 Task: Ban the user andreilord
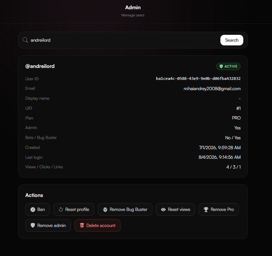click(38, 210)
